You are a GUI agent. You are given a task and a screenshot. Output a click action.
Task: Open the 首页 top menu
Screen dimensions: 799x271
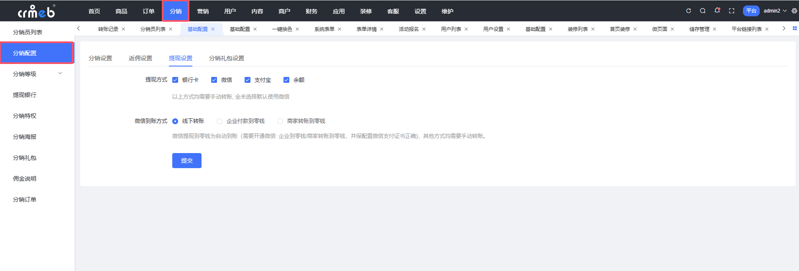94,11
